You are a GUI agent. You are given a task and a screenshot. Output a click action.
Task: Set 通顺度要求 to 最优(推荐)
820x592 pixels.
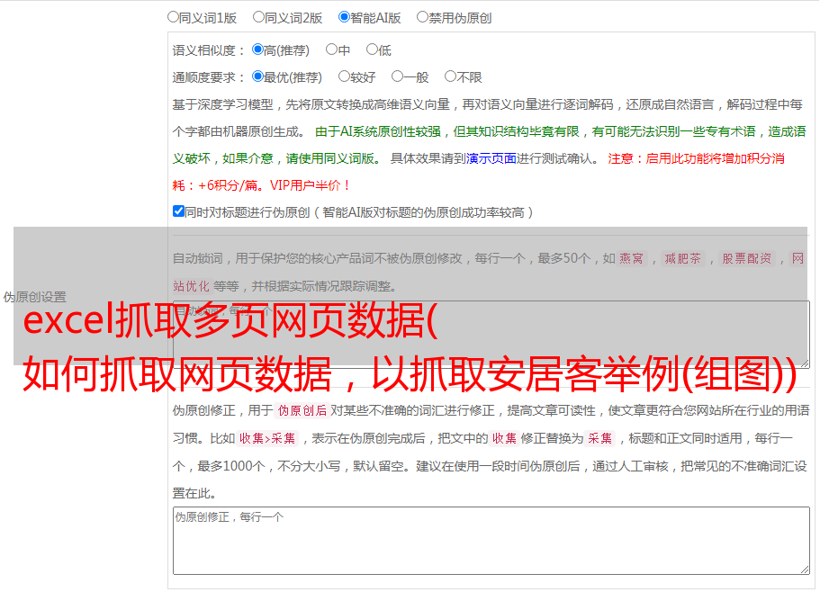point(257,76)
